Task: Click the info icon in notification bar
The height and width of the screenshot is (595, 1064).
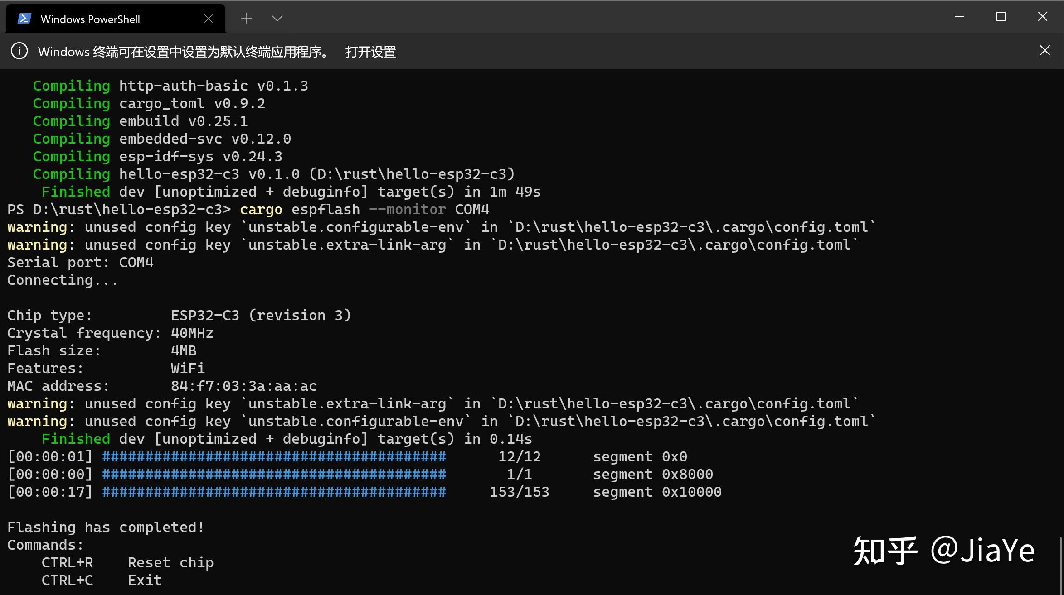Action: [x=19, y=51]
